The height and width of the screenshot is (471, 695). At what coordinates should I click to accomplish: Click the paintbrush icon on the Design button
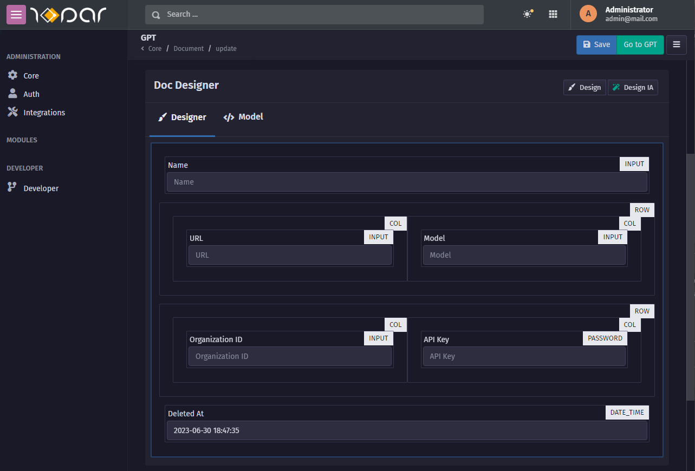(573, 87)
